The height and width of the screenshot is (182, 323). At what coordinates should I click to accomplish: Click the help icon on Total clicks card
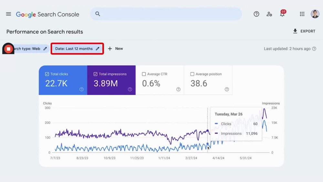[82, 89]
